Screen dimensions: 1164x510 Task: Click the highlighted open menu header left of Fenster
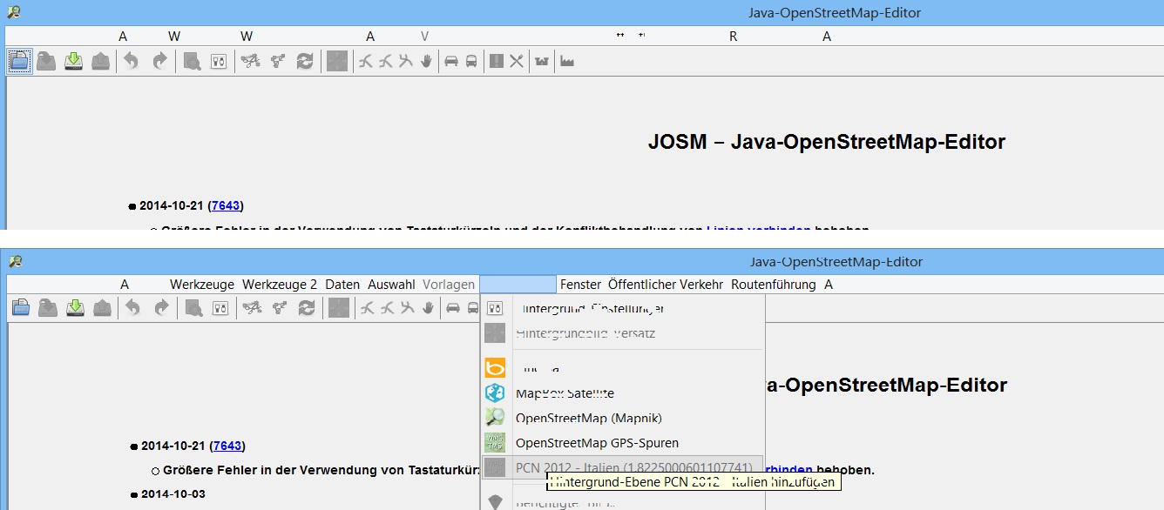pos(518,285)
